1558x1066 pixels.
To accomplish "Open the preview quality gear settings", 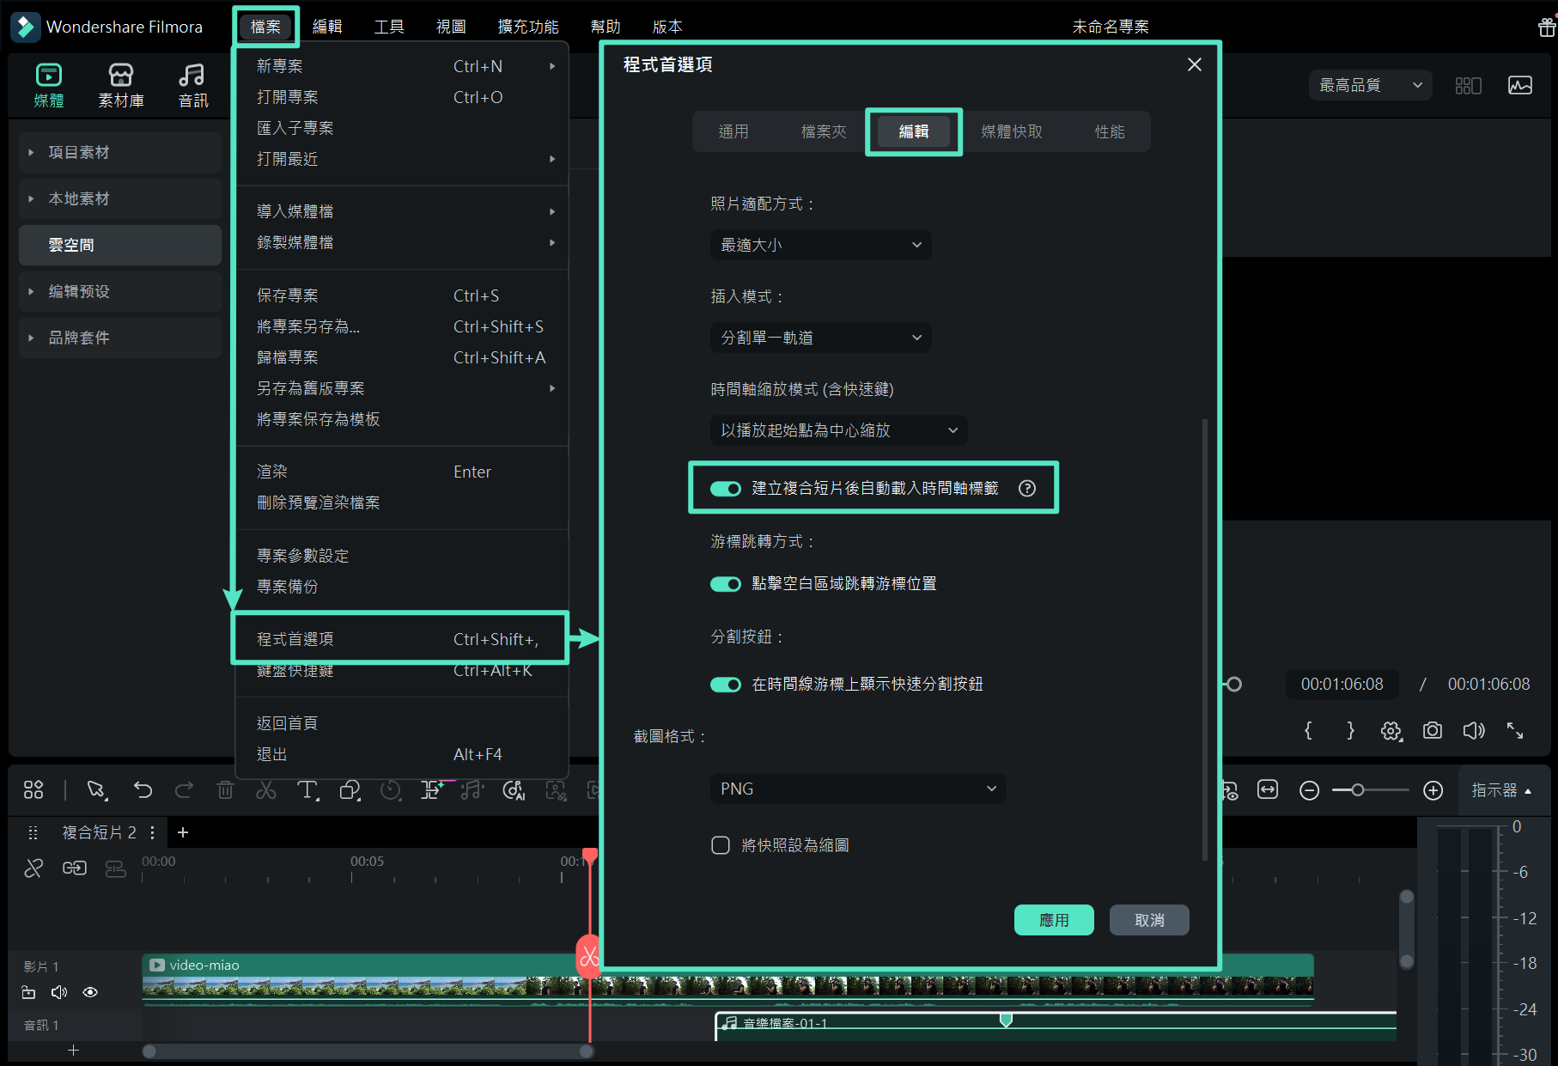I will [1391, 730].
